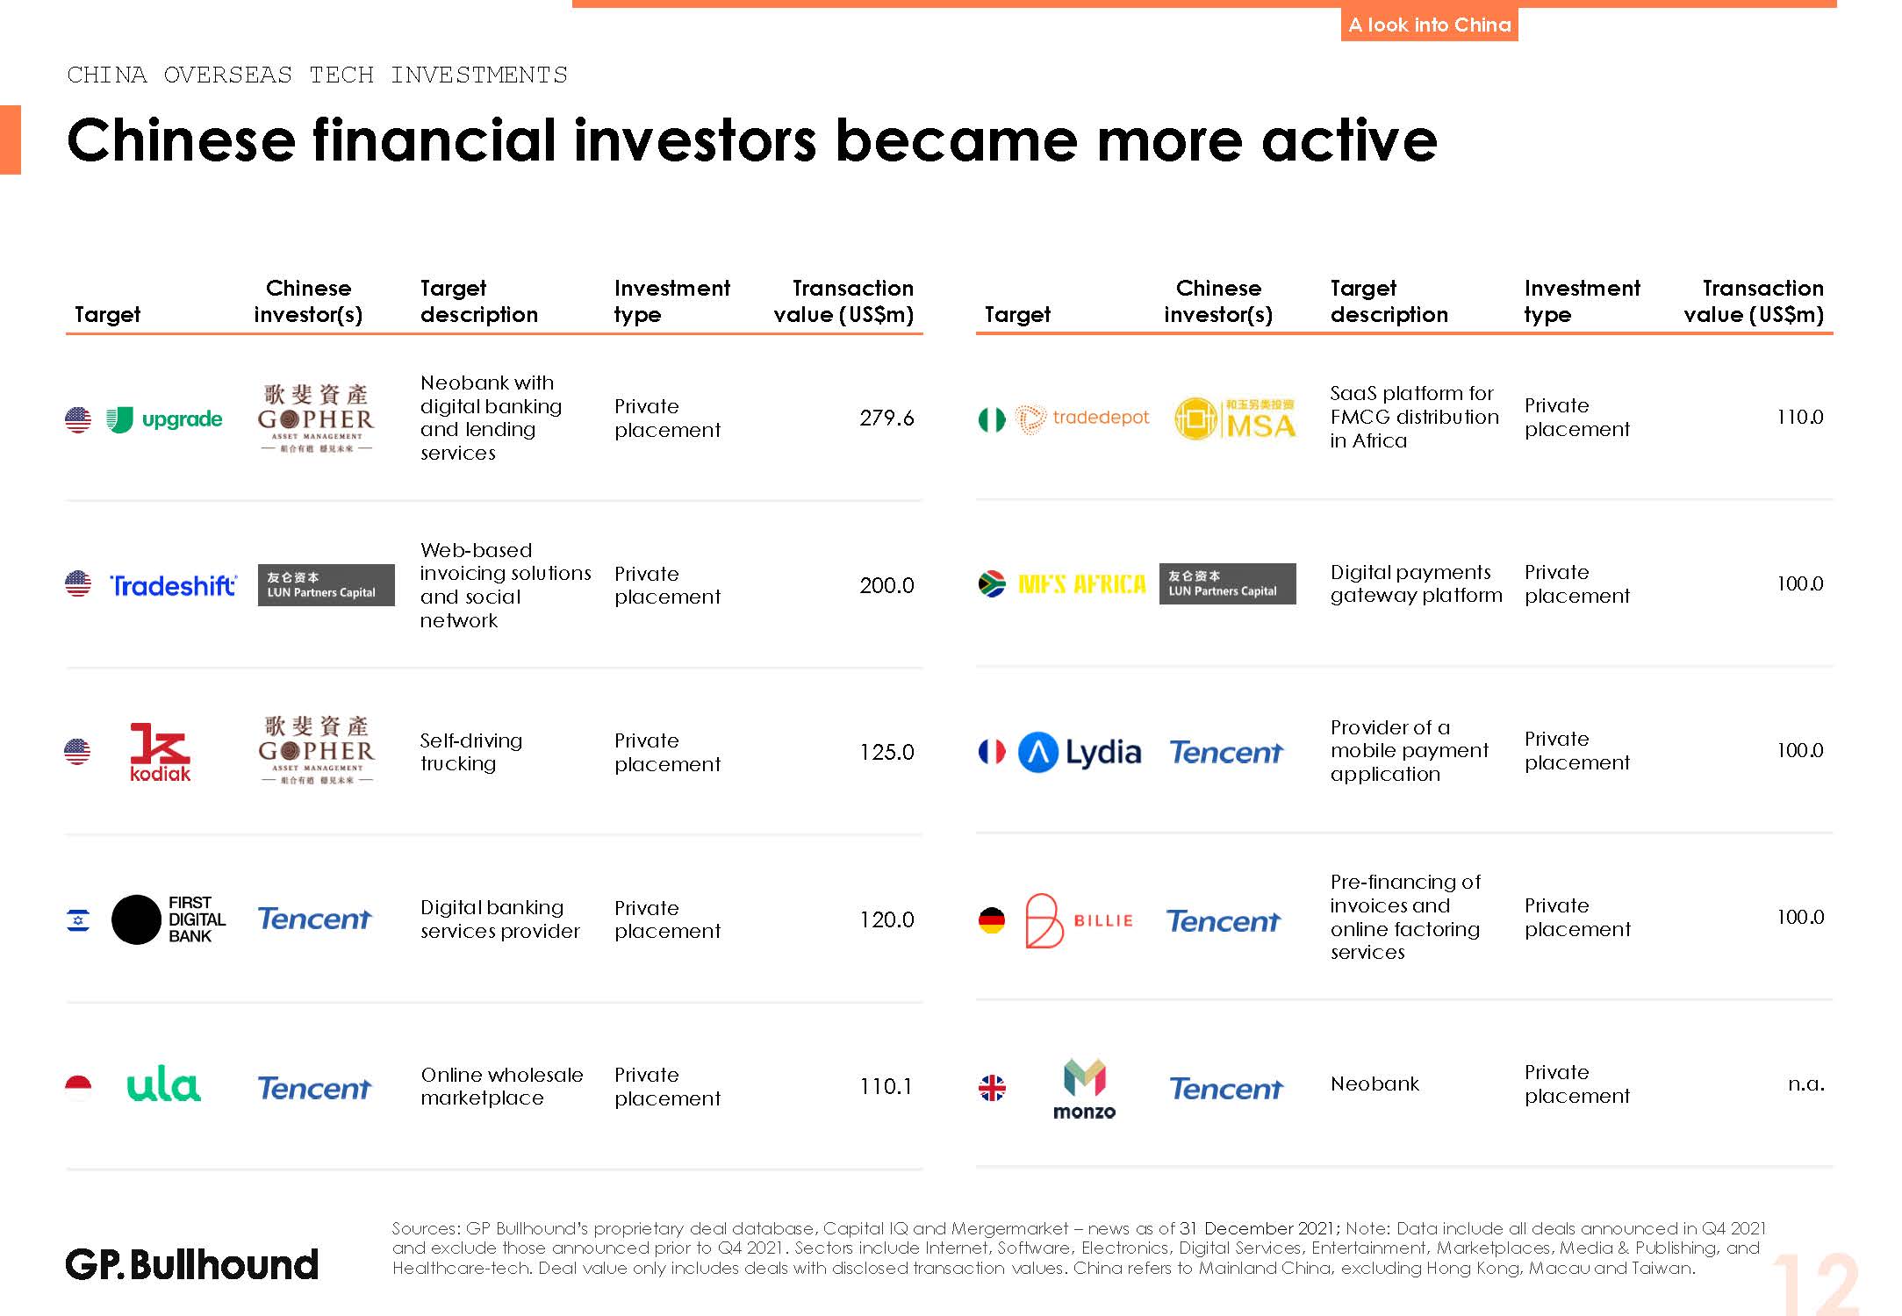Click the green upgrade logo
This screenshot has height=1316, width=1902.
tap(165, 419)
